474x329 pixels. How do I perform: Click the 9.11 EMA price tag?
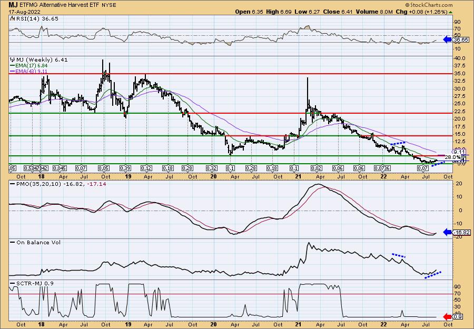click(x=459, y=152)
